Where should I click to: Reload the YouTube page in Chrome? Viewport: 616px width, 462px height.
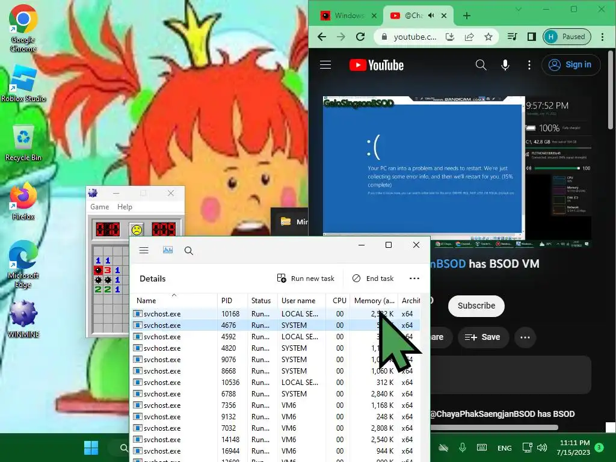(360, 37)
